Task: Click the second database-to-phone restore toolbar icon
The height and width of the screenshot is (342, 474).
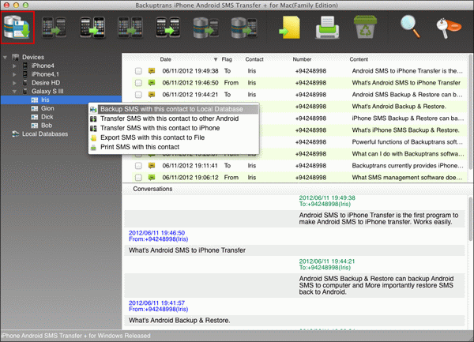Action: (x=244, y=28)
